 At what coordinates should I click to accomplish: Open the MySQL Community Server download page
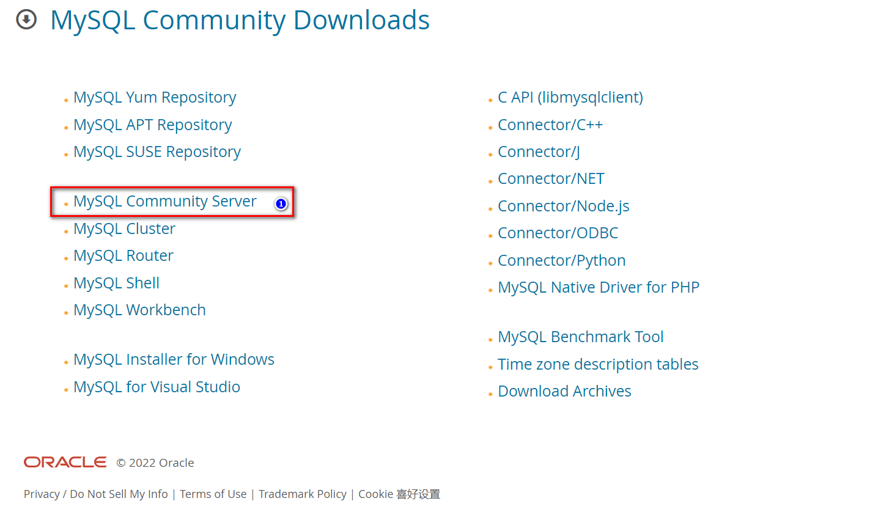point(164,201)
